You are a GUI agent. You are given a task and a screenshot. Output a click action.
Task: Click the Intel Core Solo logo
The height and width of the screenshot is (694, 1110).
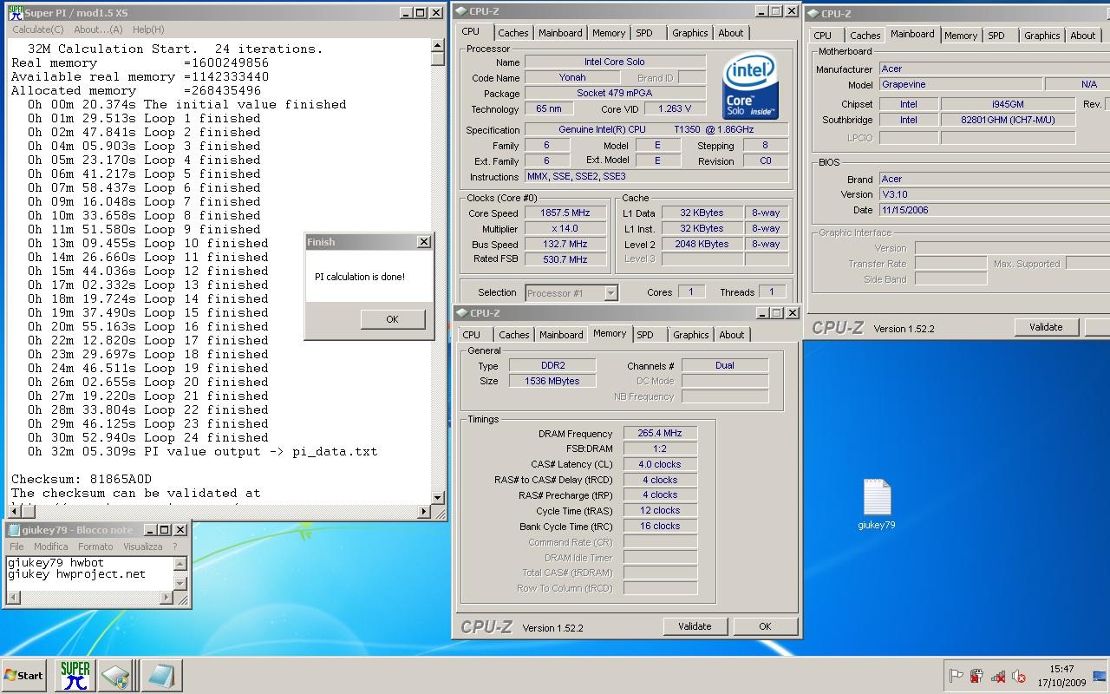[750, 87]
